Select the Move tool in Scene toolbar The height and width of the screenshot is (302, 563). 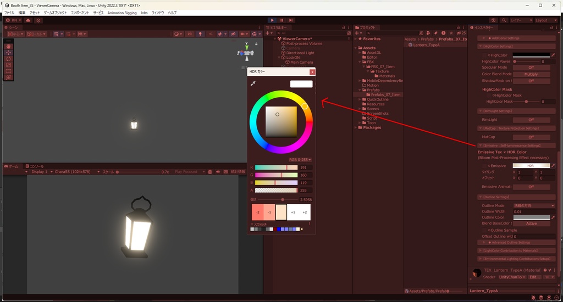point(9,52)
